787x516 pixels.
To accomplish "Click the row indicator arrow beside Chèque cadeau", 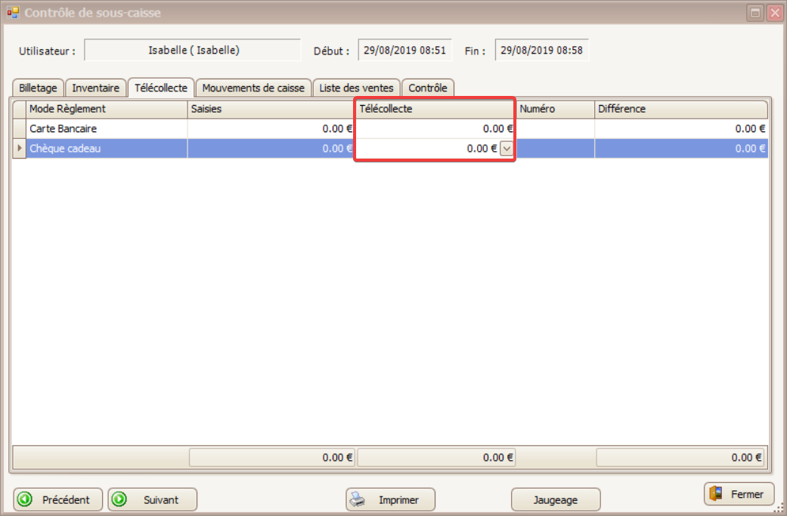I will pos(19,148).
